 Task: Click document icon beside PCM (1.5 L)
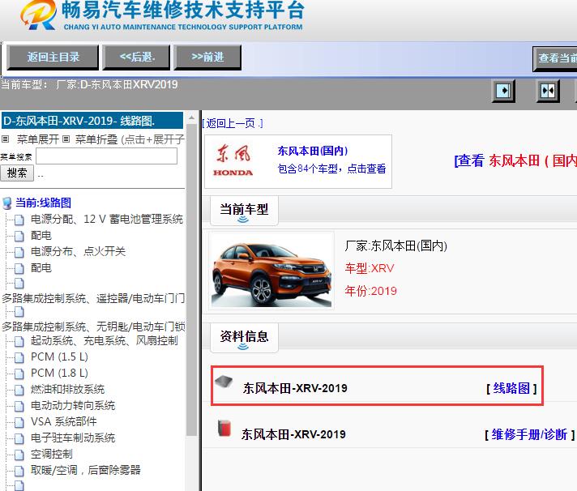(x=19, y=357)
